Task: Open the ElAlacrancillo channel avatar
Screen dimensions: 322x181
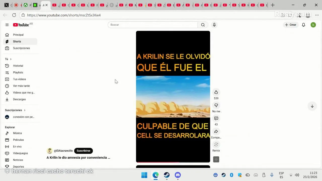Action: (50, 151)
